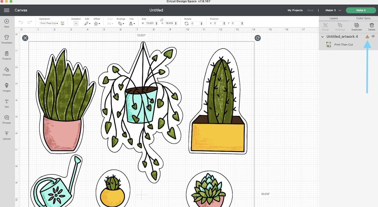Click the 'Print Then Cut' layer label
This screenshot has width=378, height=207.
coord(343,45)
